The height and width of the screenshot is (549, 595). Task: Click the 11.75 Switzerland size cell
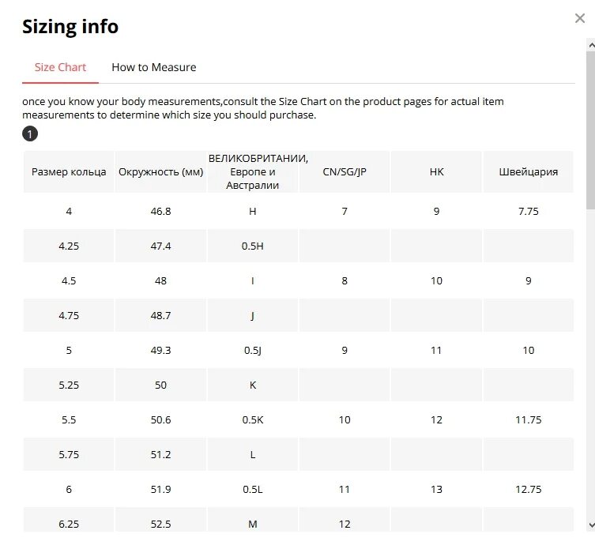click(x=528, y=420)
